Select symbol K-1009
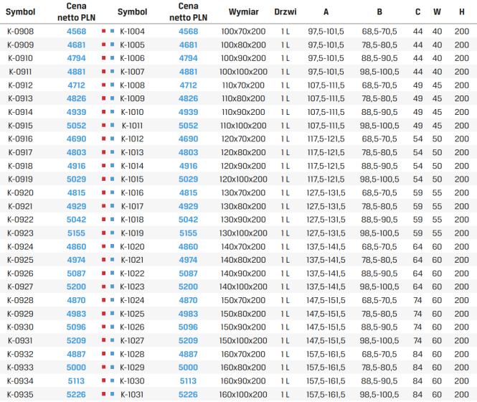The image size is (477, 402). [x=132, y=98]
